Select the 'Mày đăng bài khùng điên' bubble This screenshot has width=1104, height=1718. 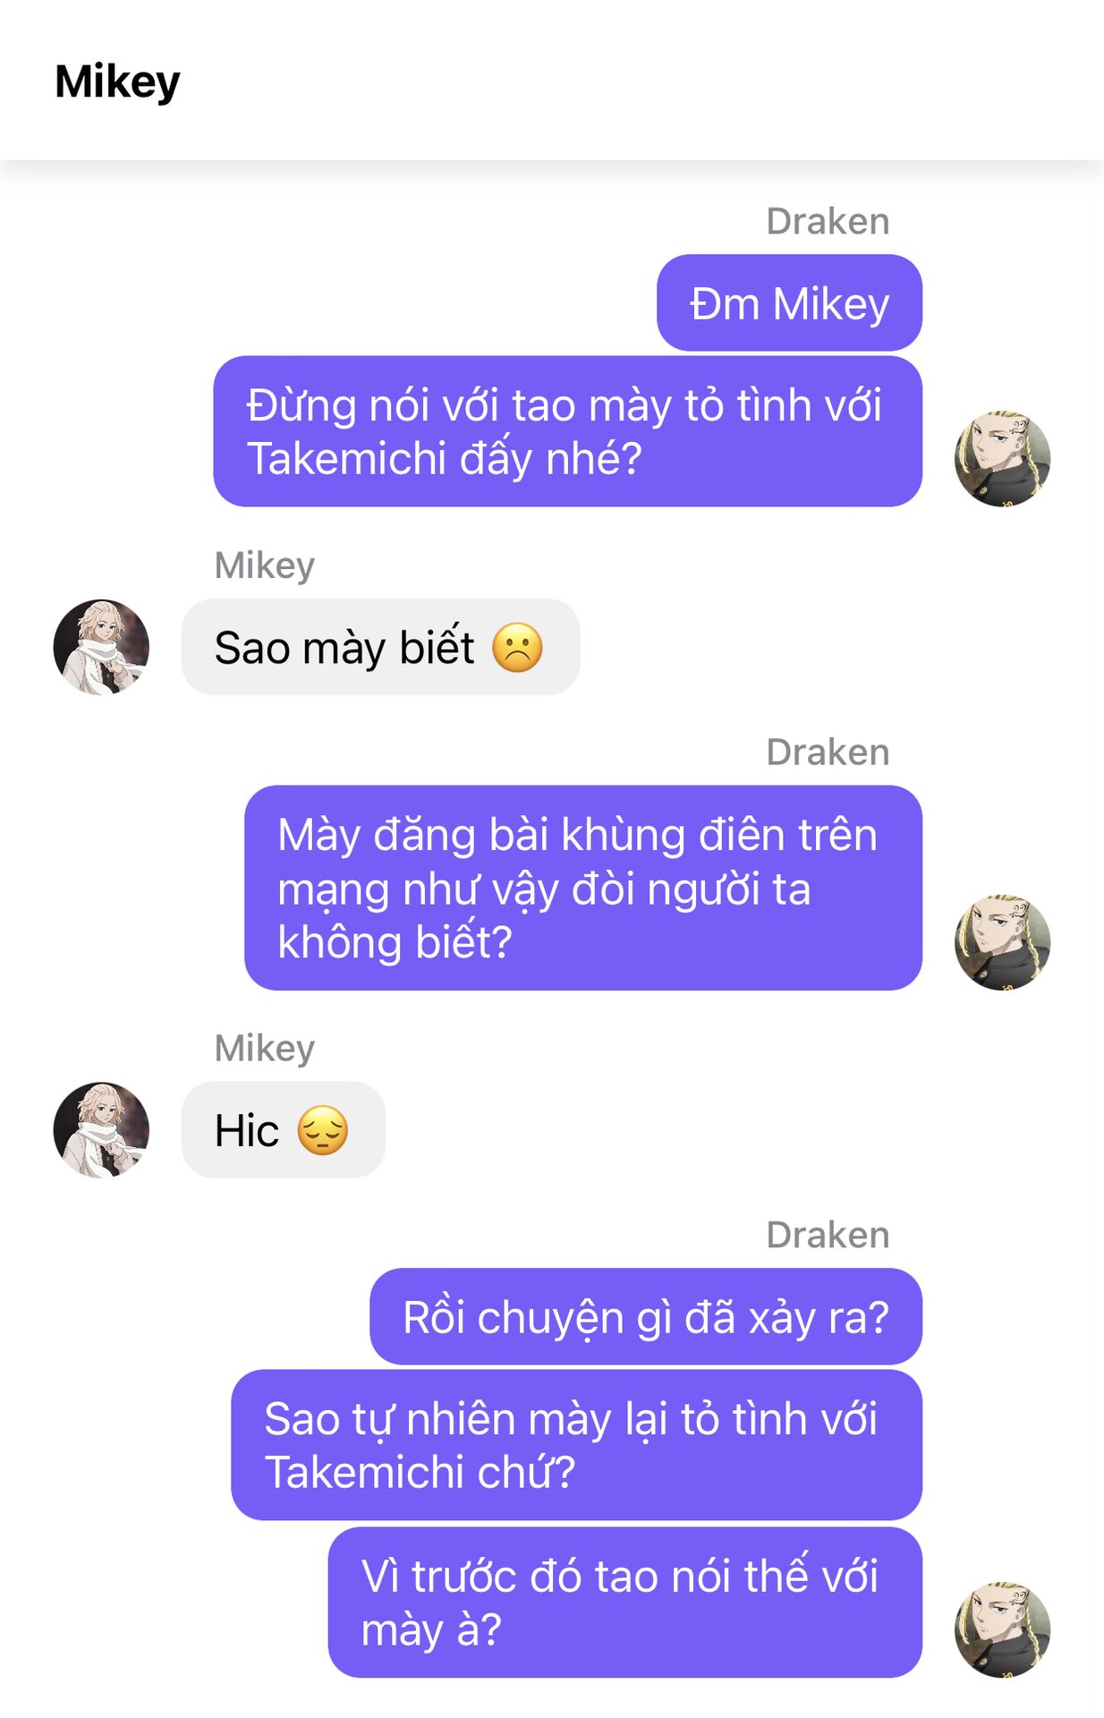click(583, 888)
